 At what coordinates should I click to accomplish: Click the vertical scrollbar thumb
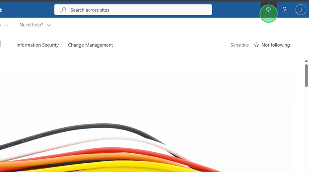point(306,75)
